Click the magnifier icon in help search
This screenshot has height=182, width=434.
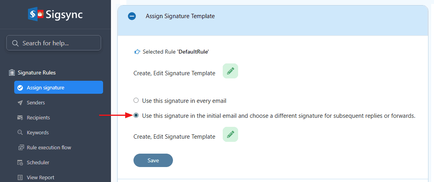(x=15, y=43)
